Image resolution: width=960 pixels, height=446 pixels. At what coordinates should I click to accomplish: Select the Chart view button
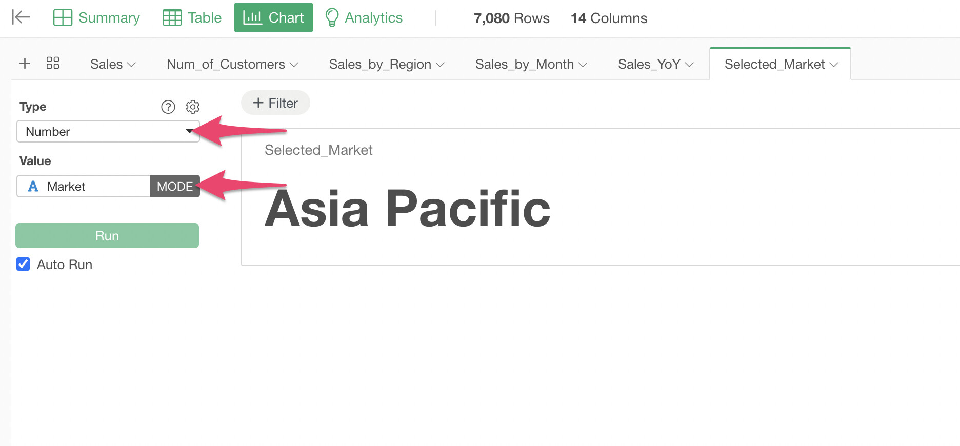(x=273, y=17)
